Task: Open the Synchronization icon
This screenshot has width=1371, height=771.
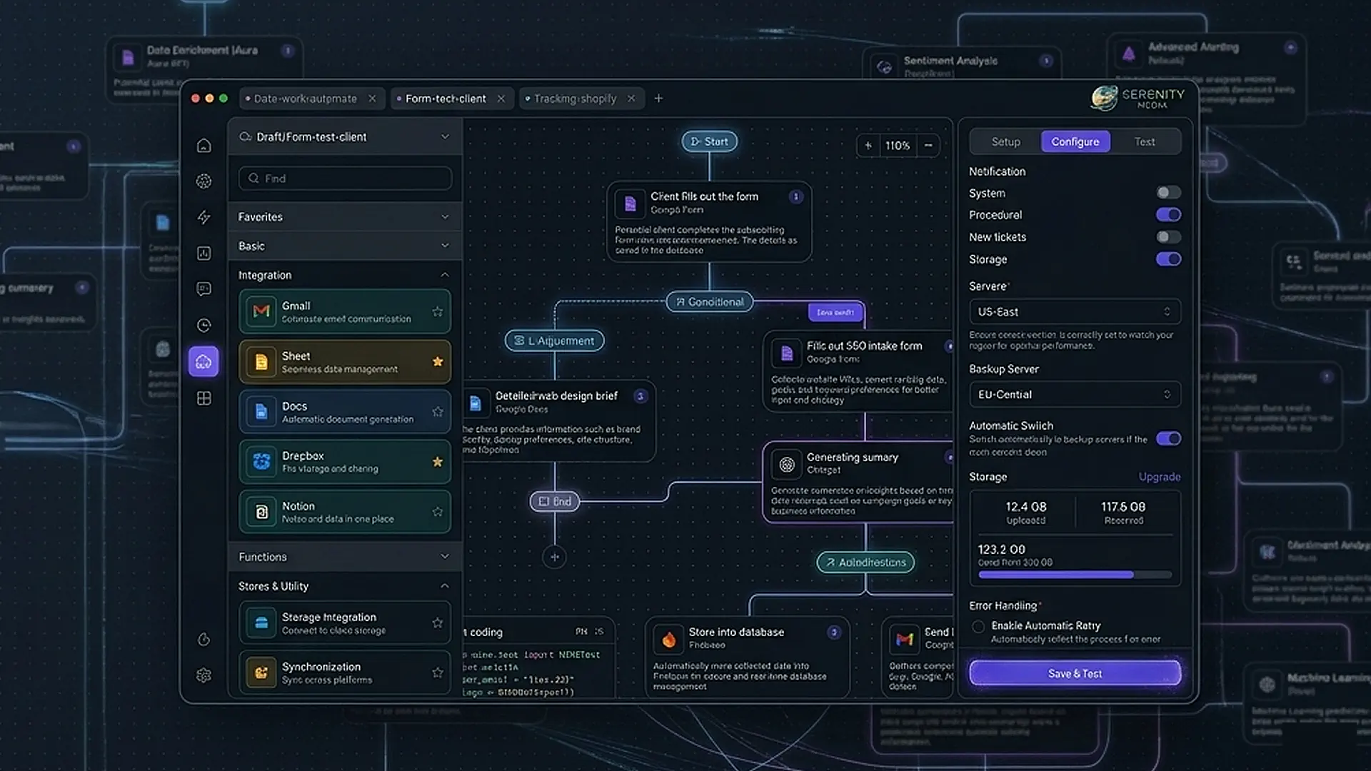Action: [260, 672]
